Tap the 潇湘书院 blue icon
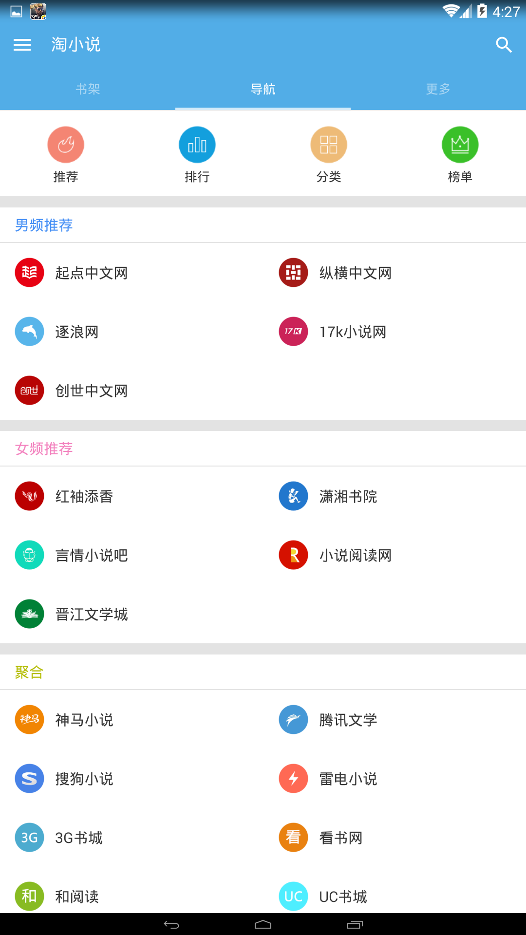 [x=293, y=496]
